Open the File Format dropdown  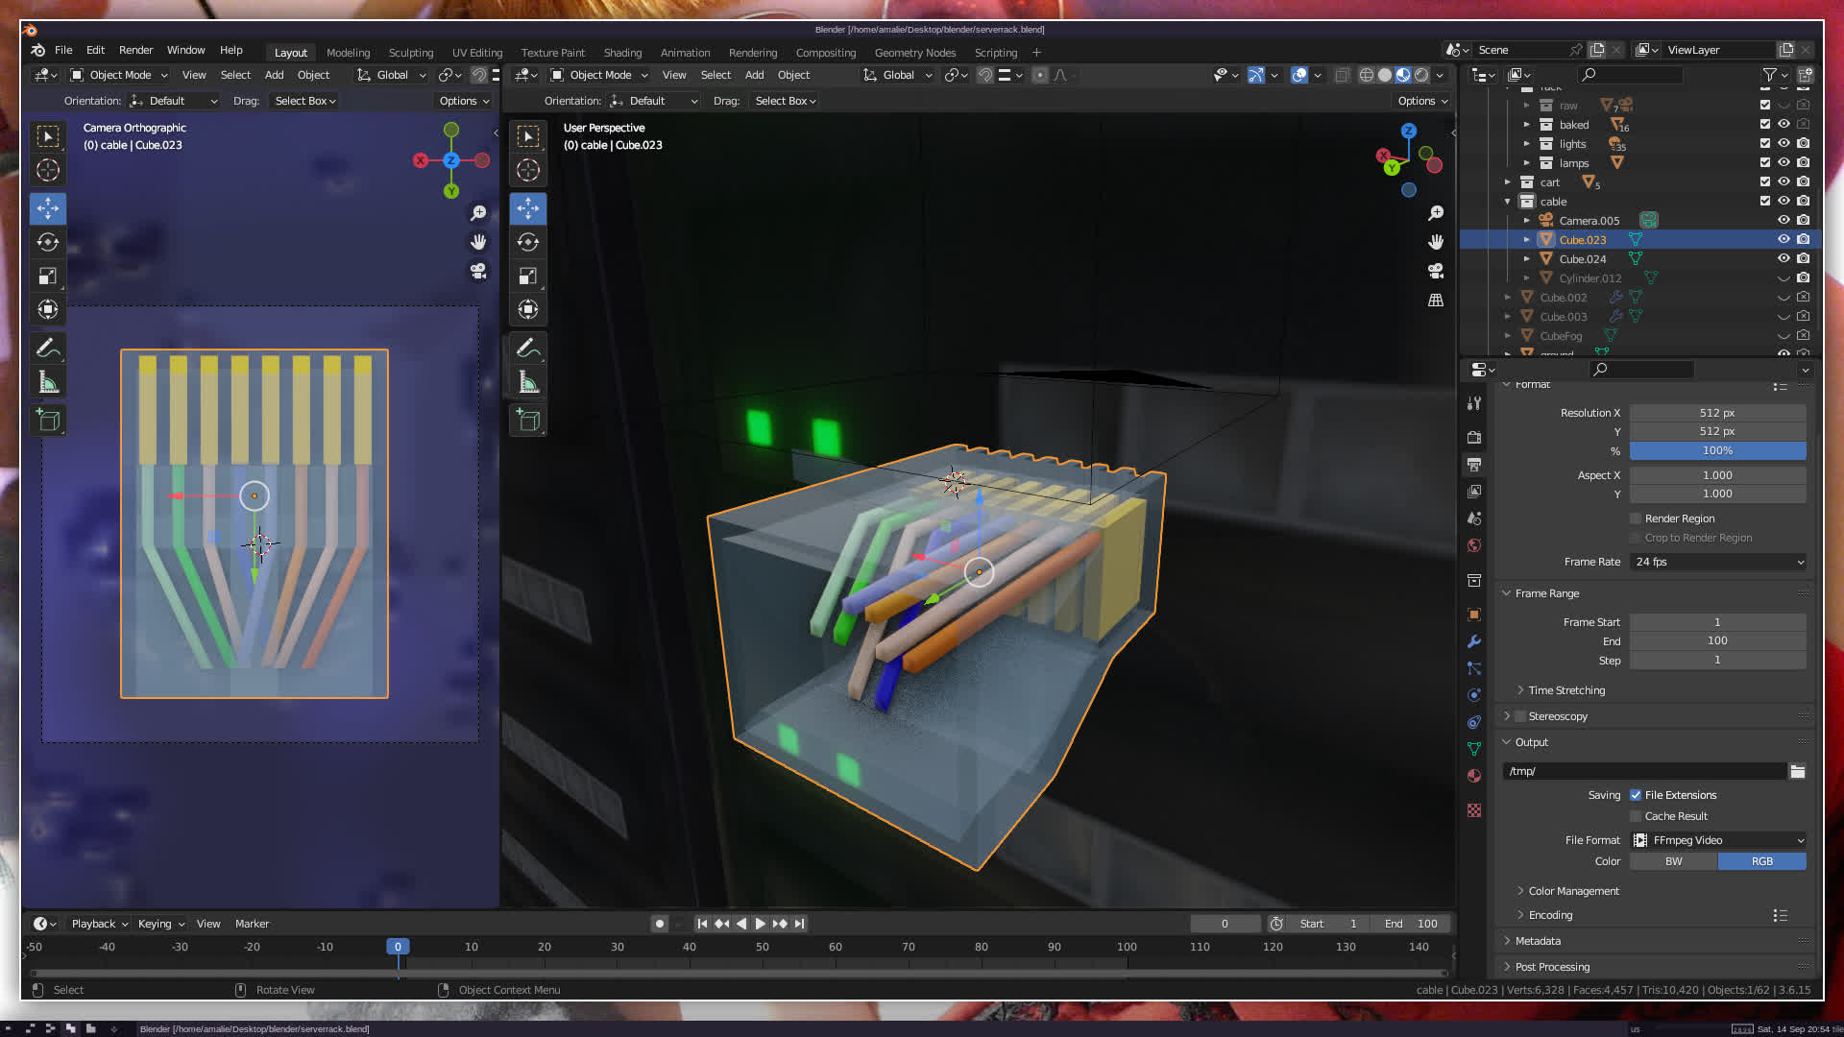(1718, 840)
